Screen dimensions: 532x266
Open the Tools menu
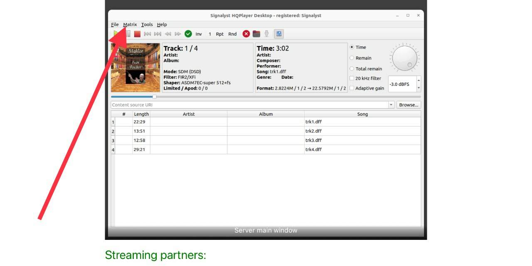pyautogui.click(x=147, y=24)
